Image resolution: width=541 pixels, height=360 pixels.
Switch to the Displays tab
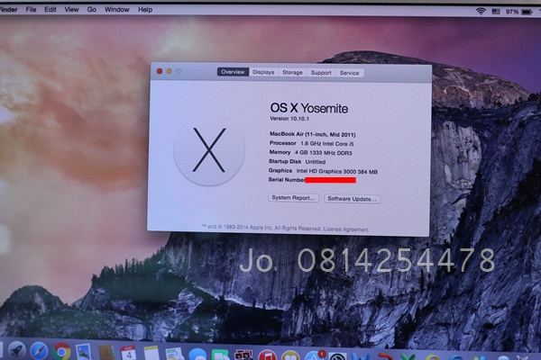pyautogui.click(x=263, y=72)
